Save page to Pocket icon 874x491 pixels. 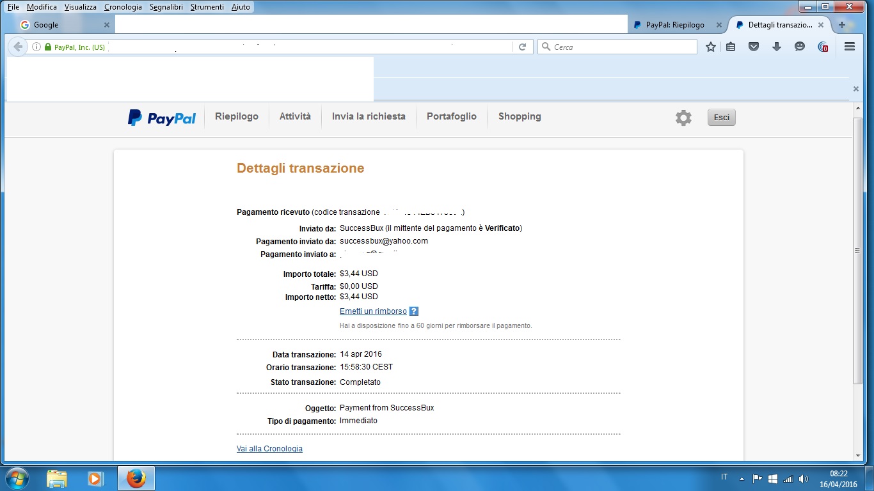pyautogui.click(x=754, y=47)
